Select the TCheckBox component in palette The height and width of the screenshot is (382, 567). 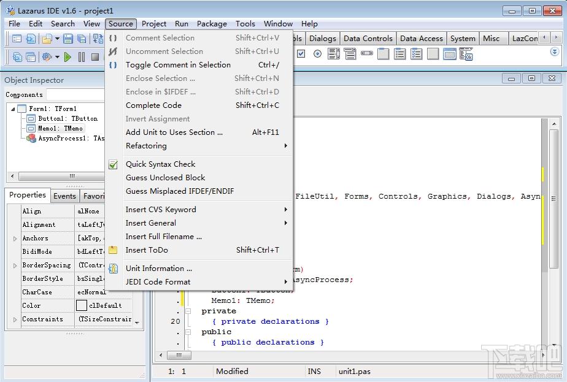pos(301,54)
